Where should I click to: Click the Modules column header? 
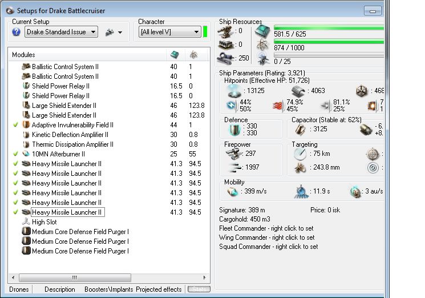click(x=87, y=54)
